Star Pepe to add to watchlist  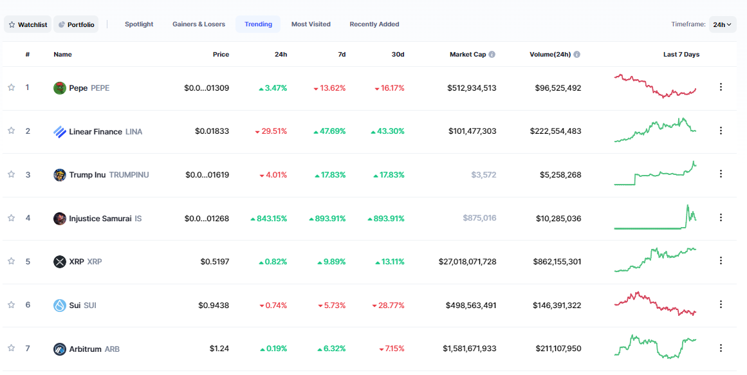11,87
